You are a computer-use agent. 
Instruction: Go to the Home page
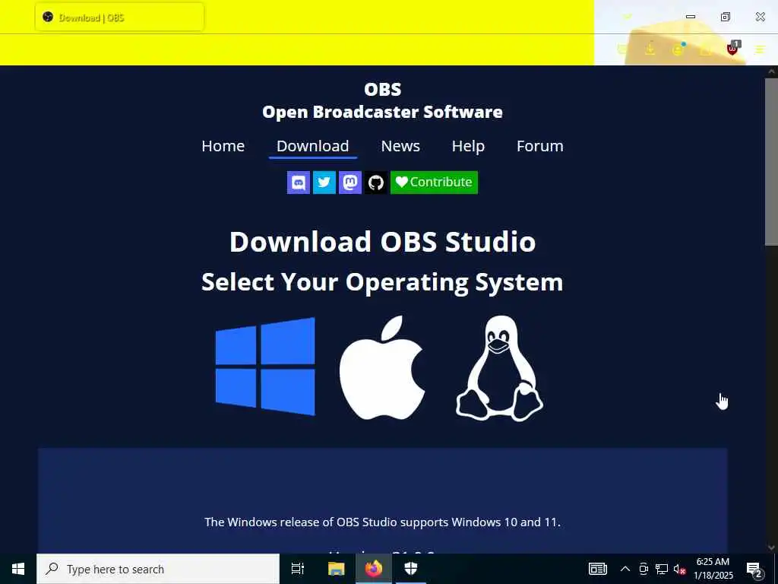(x=223, y=146)
